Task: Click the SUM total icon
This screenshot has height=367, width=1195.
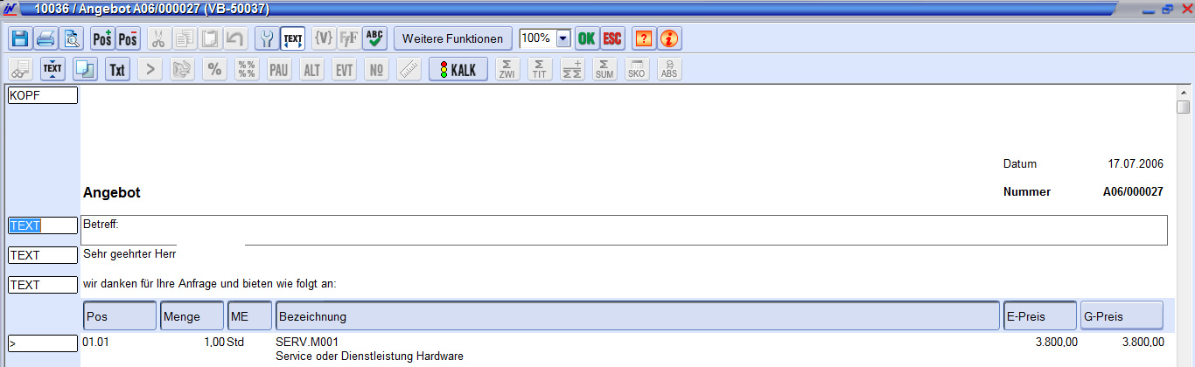Action: [x=604, y=70]
